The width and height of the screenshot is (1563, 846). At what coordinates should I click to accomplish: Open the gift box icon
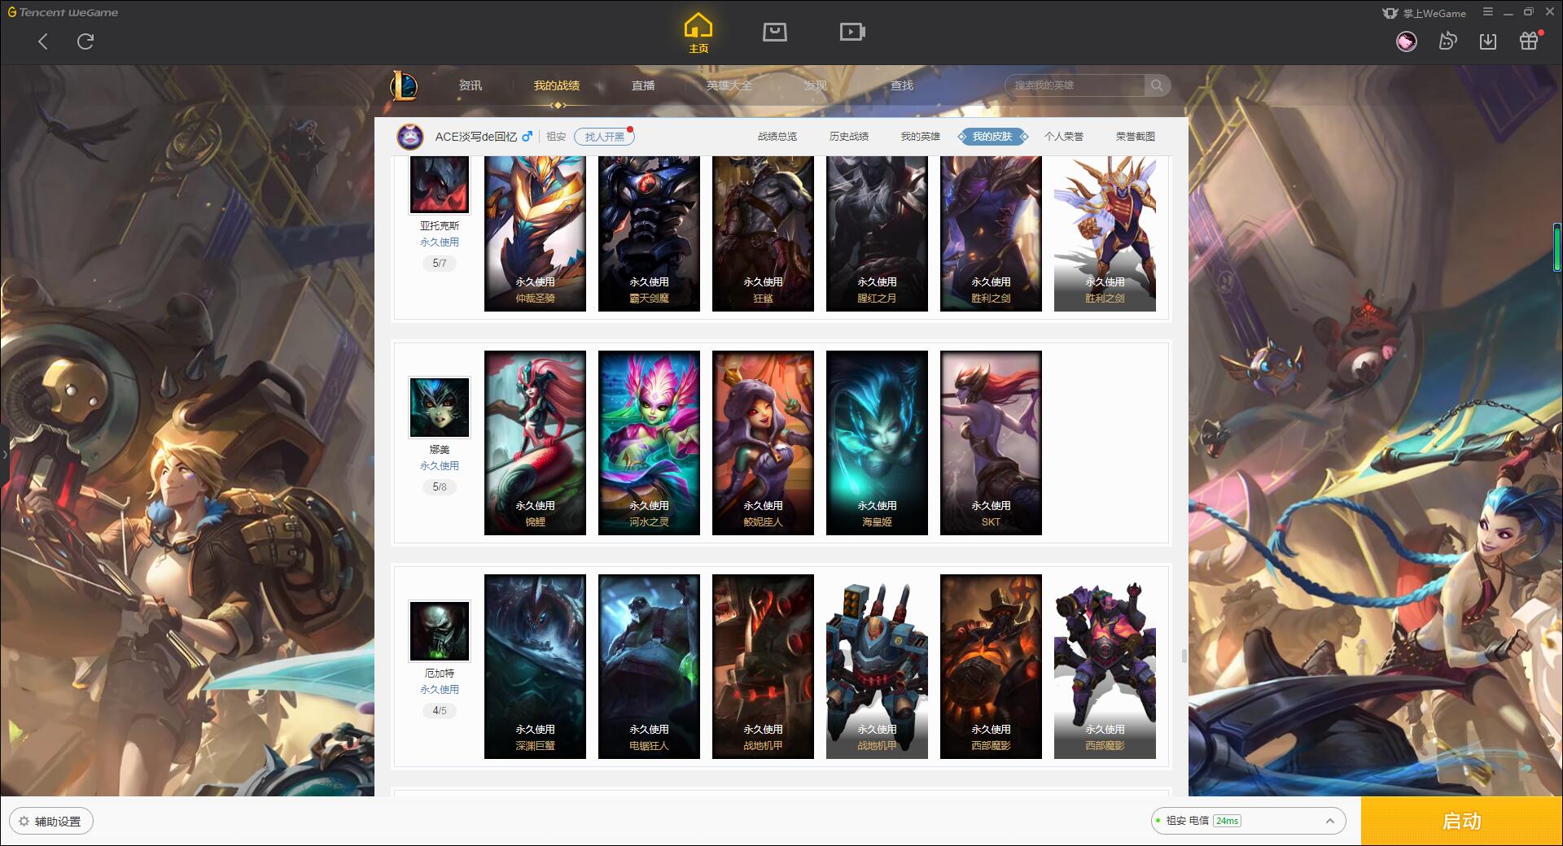pyautogui.click(x=1529, y=41)
